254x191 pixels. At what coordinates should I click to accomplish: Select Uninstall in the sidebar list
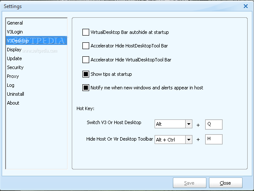37,94
